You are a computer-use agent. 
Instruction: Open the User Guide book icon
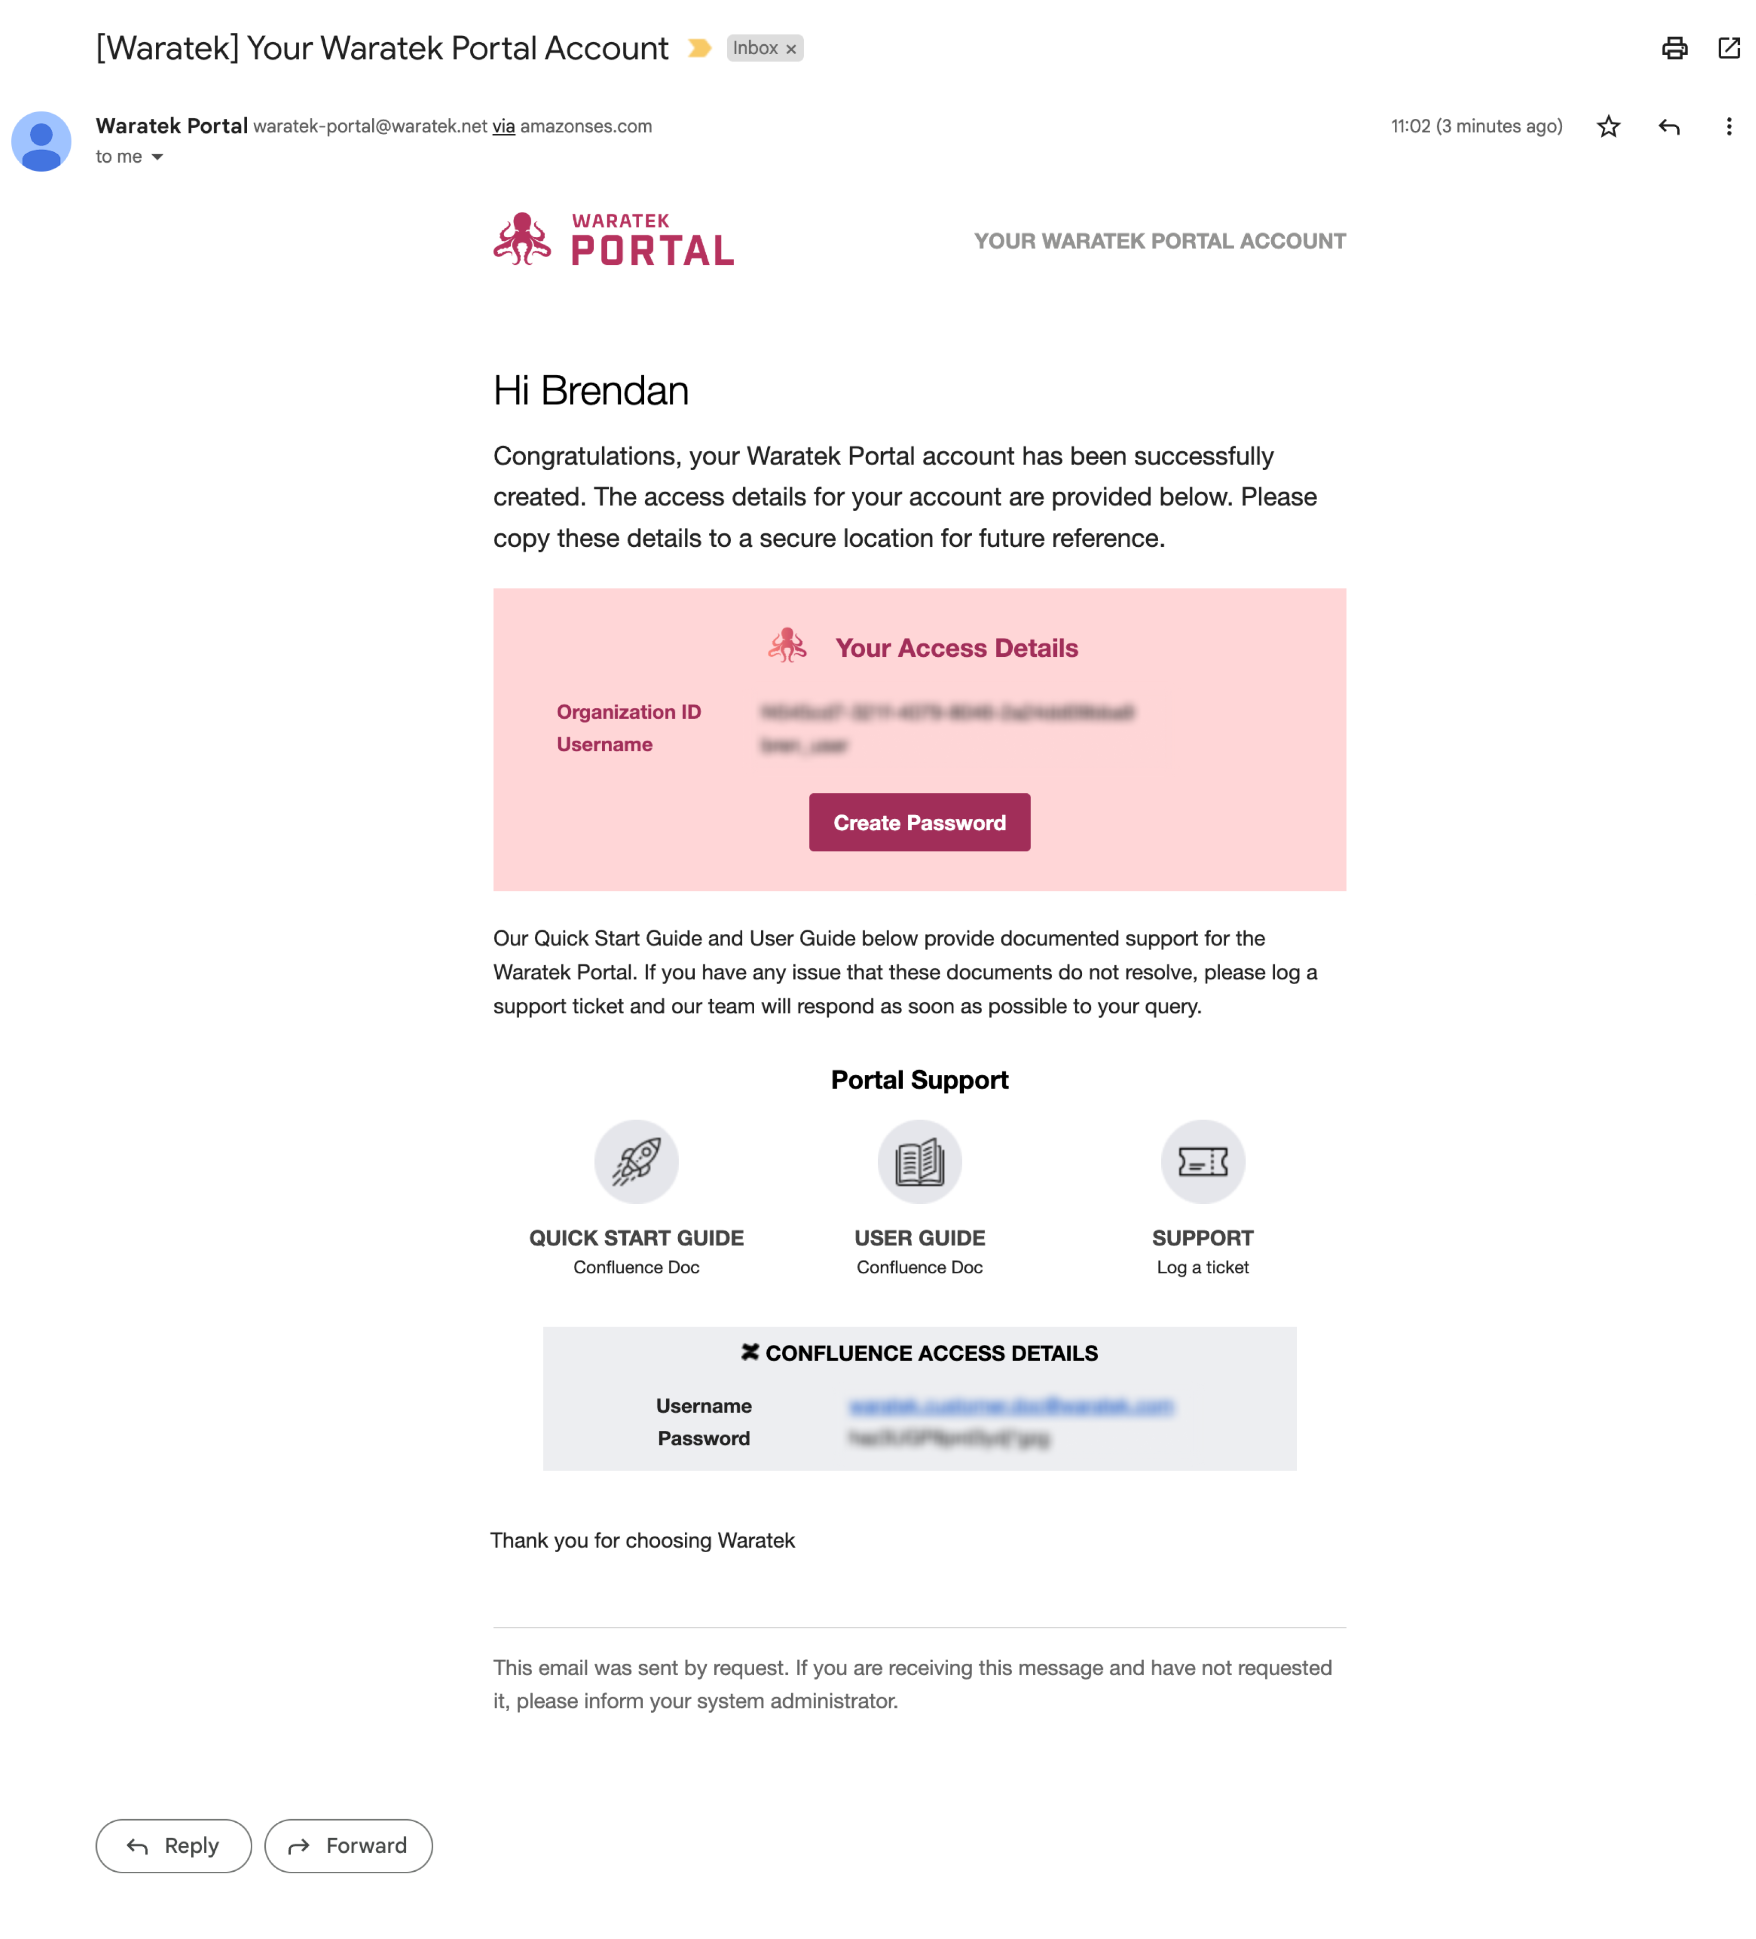(919, 1161)
